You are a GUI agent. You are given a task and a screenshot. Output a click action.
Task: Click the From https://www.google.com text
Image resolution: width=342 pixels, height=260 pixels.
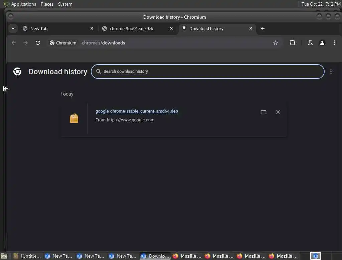pos(125,120)
